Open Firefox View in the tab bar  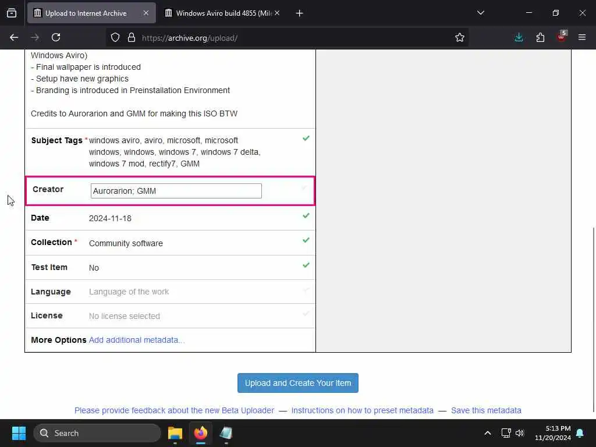[12, 13]
